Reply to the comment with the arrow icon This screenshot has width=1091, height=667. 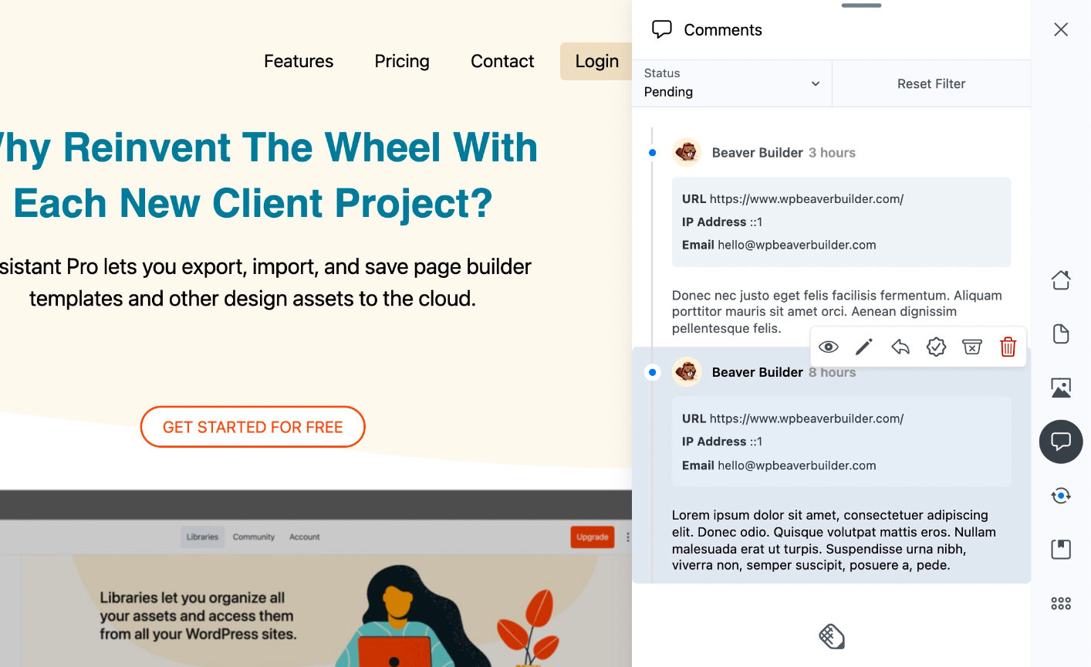click(900, 347)
